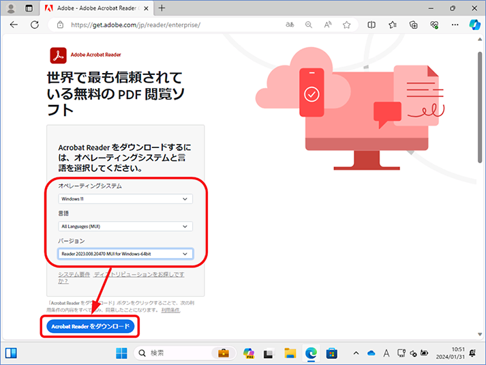
Task: Open the Favorites list icon
Action: click(393, 25)
